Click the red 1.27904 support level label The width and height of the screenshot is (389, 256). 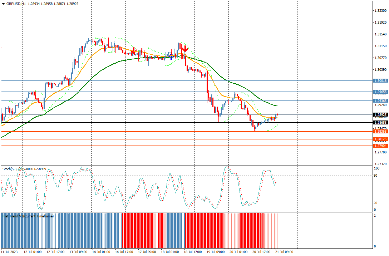click(380, 146)
